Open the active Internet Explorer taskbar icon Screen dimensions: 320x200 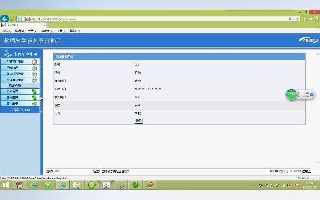click(x=62, y=185)
